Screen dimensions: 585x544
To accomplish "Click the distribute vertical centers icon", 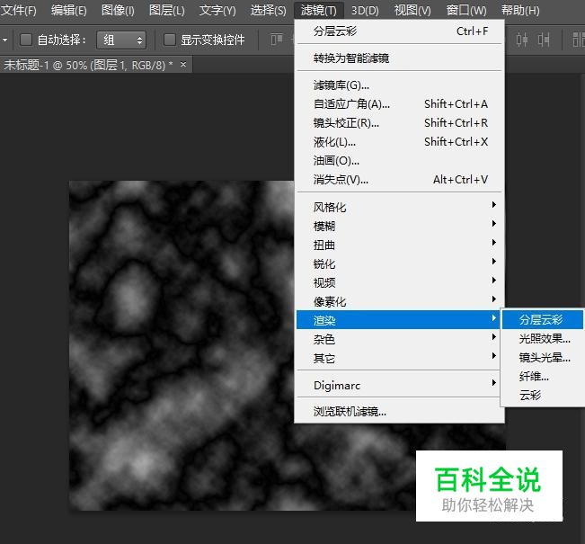I will click(x=521, y=40).
